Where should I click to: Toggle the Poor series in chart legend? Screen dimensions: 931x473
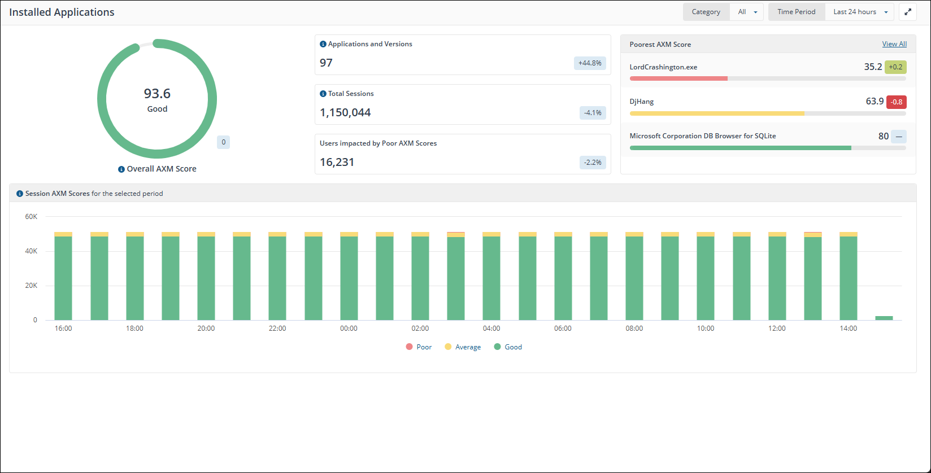point(419,347)
